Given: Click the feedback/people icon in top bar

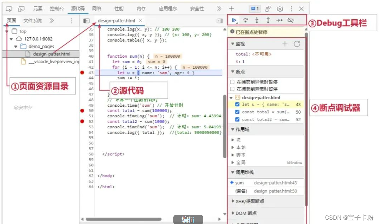Looking at the screenshot, I should [x=268, y=9].
